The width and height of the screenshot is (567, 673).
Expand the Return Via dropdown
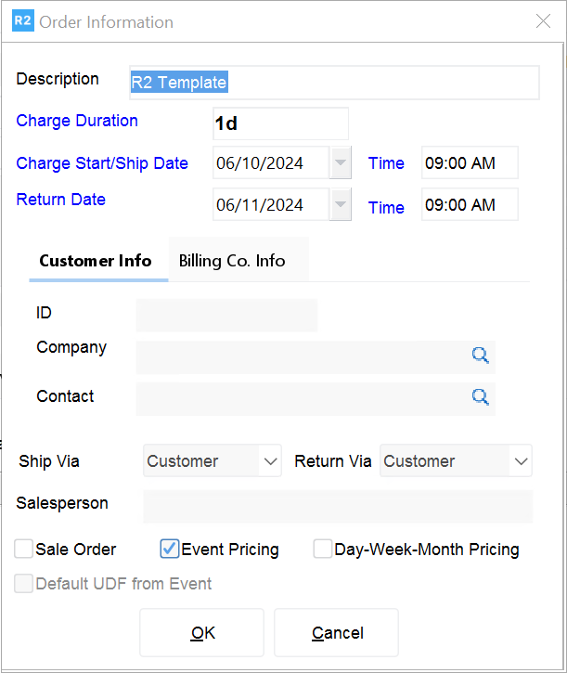[x=521, y=461]
